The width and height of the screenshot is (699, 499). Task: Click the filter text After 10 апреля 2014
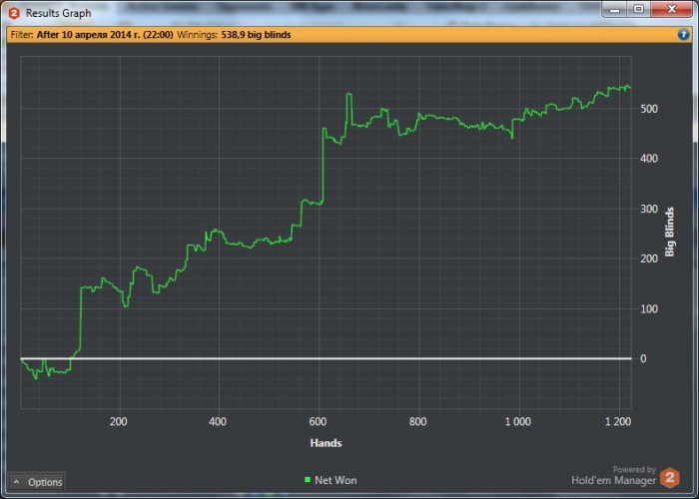click(105, 35)
